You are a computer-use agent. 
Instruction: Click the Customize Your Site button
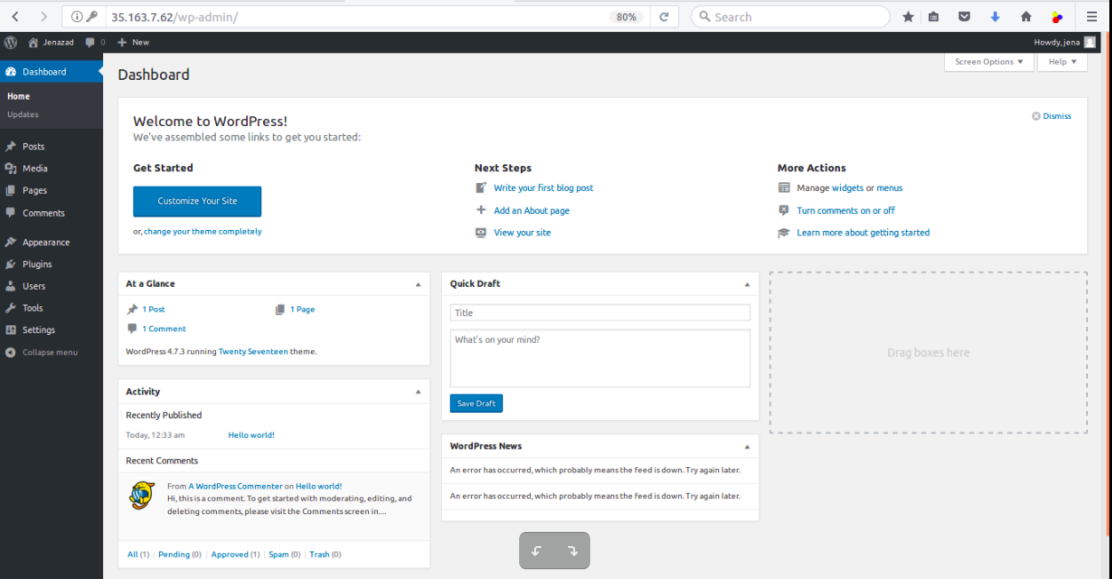point(196,202)
